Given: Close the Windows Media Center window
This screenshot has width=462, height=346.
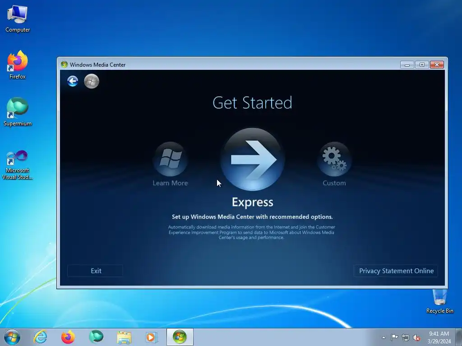Looking at the screenshot, I should (437, 65).
